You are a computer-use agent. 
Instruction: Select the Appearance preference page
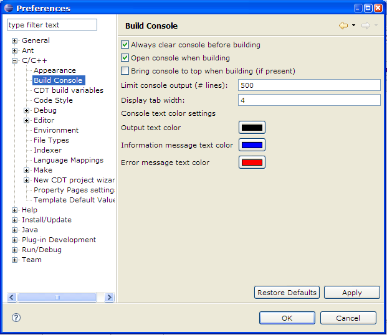55,70
